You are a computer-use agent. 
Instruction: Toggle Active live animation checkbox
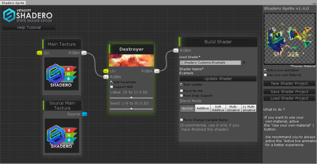265,70
